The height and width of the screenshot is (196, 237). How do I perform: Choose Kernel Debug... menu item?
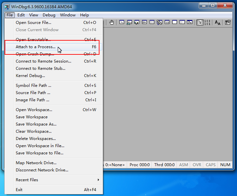click(x=54, y=76)
